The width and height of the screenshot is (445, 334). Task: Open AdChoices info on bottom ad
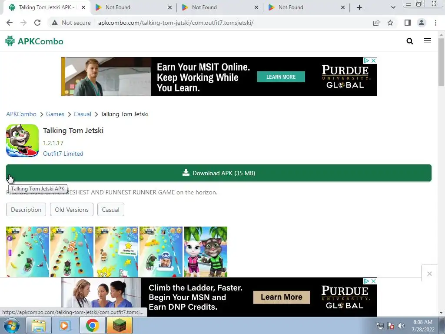pyautogui.click(x=366, y=281)
